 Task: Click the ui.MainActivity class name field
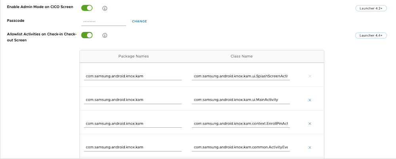pos(241,100)
